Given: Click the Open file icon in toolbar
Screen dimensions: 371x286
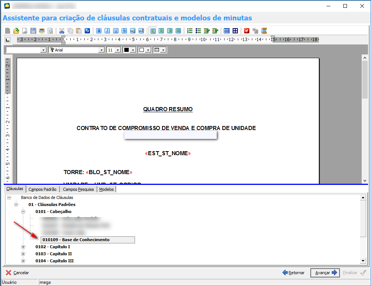Looking at the screenshot, I should (16, 31).
